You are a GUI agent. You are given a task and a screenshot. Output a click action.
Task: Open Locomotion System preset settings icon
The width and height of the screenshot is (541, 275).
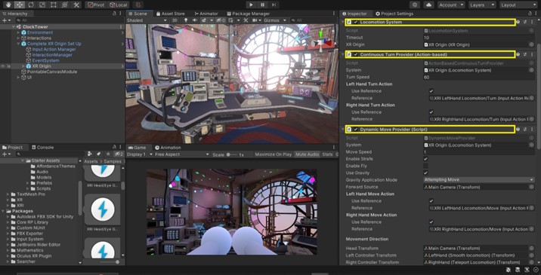pyautogui.click(x=525, y=22)
